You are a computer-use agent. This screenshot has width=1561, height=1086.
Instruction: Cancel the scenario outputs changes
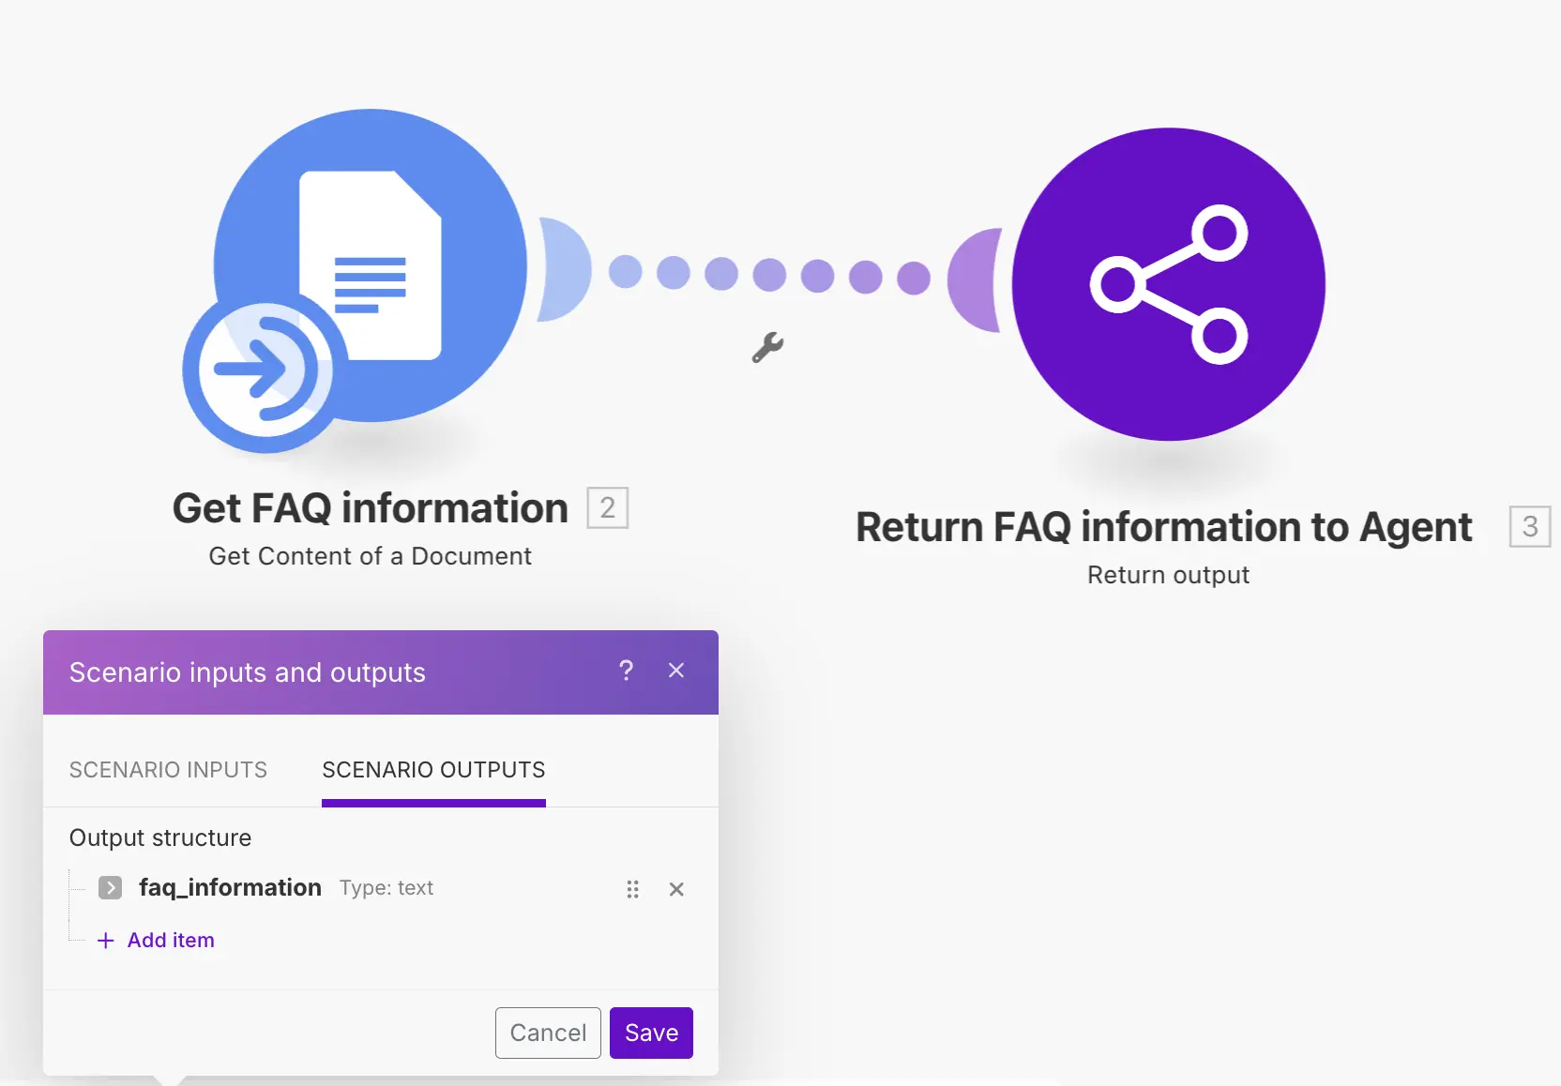pyautogui.click(x=548, y=1033)
